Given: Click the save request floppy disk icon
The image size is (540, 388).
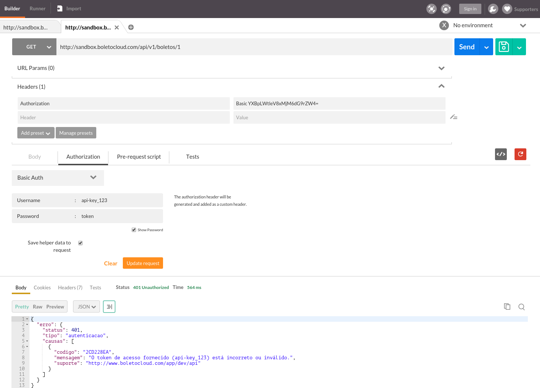Looking at the screenshot, I should 503,47.
